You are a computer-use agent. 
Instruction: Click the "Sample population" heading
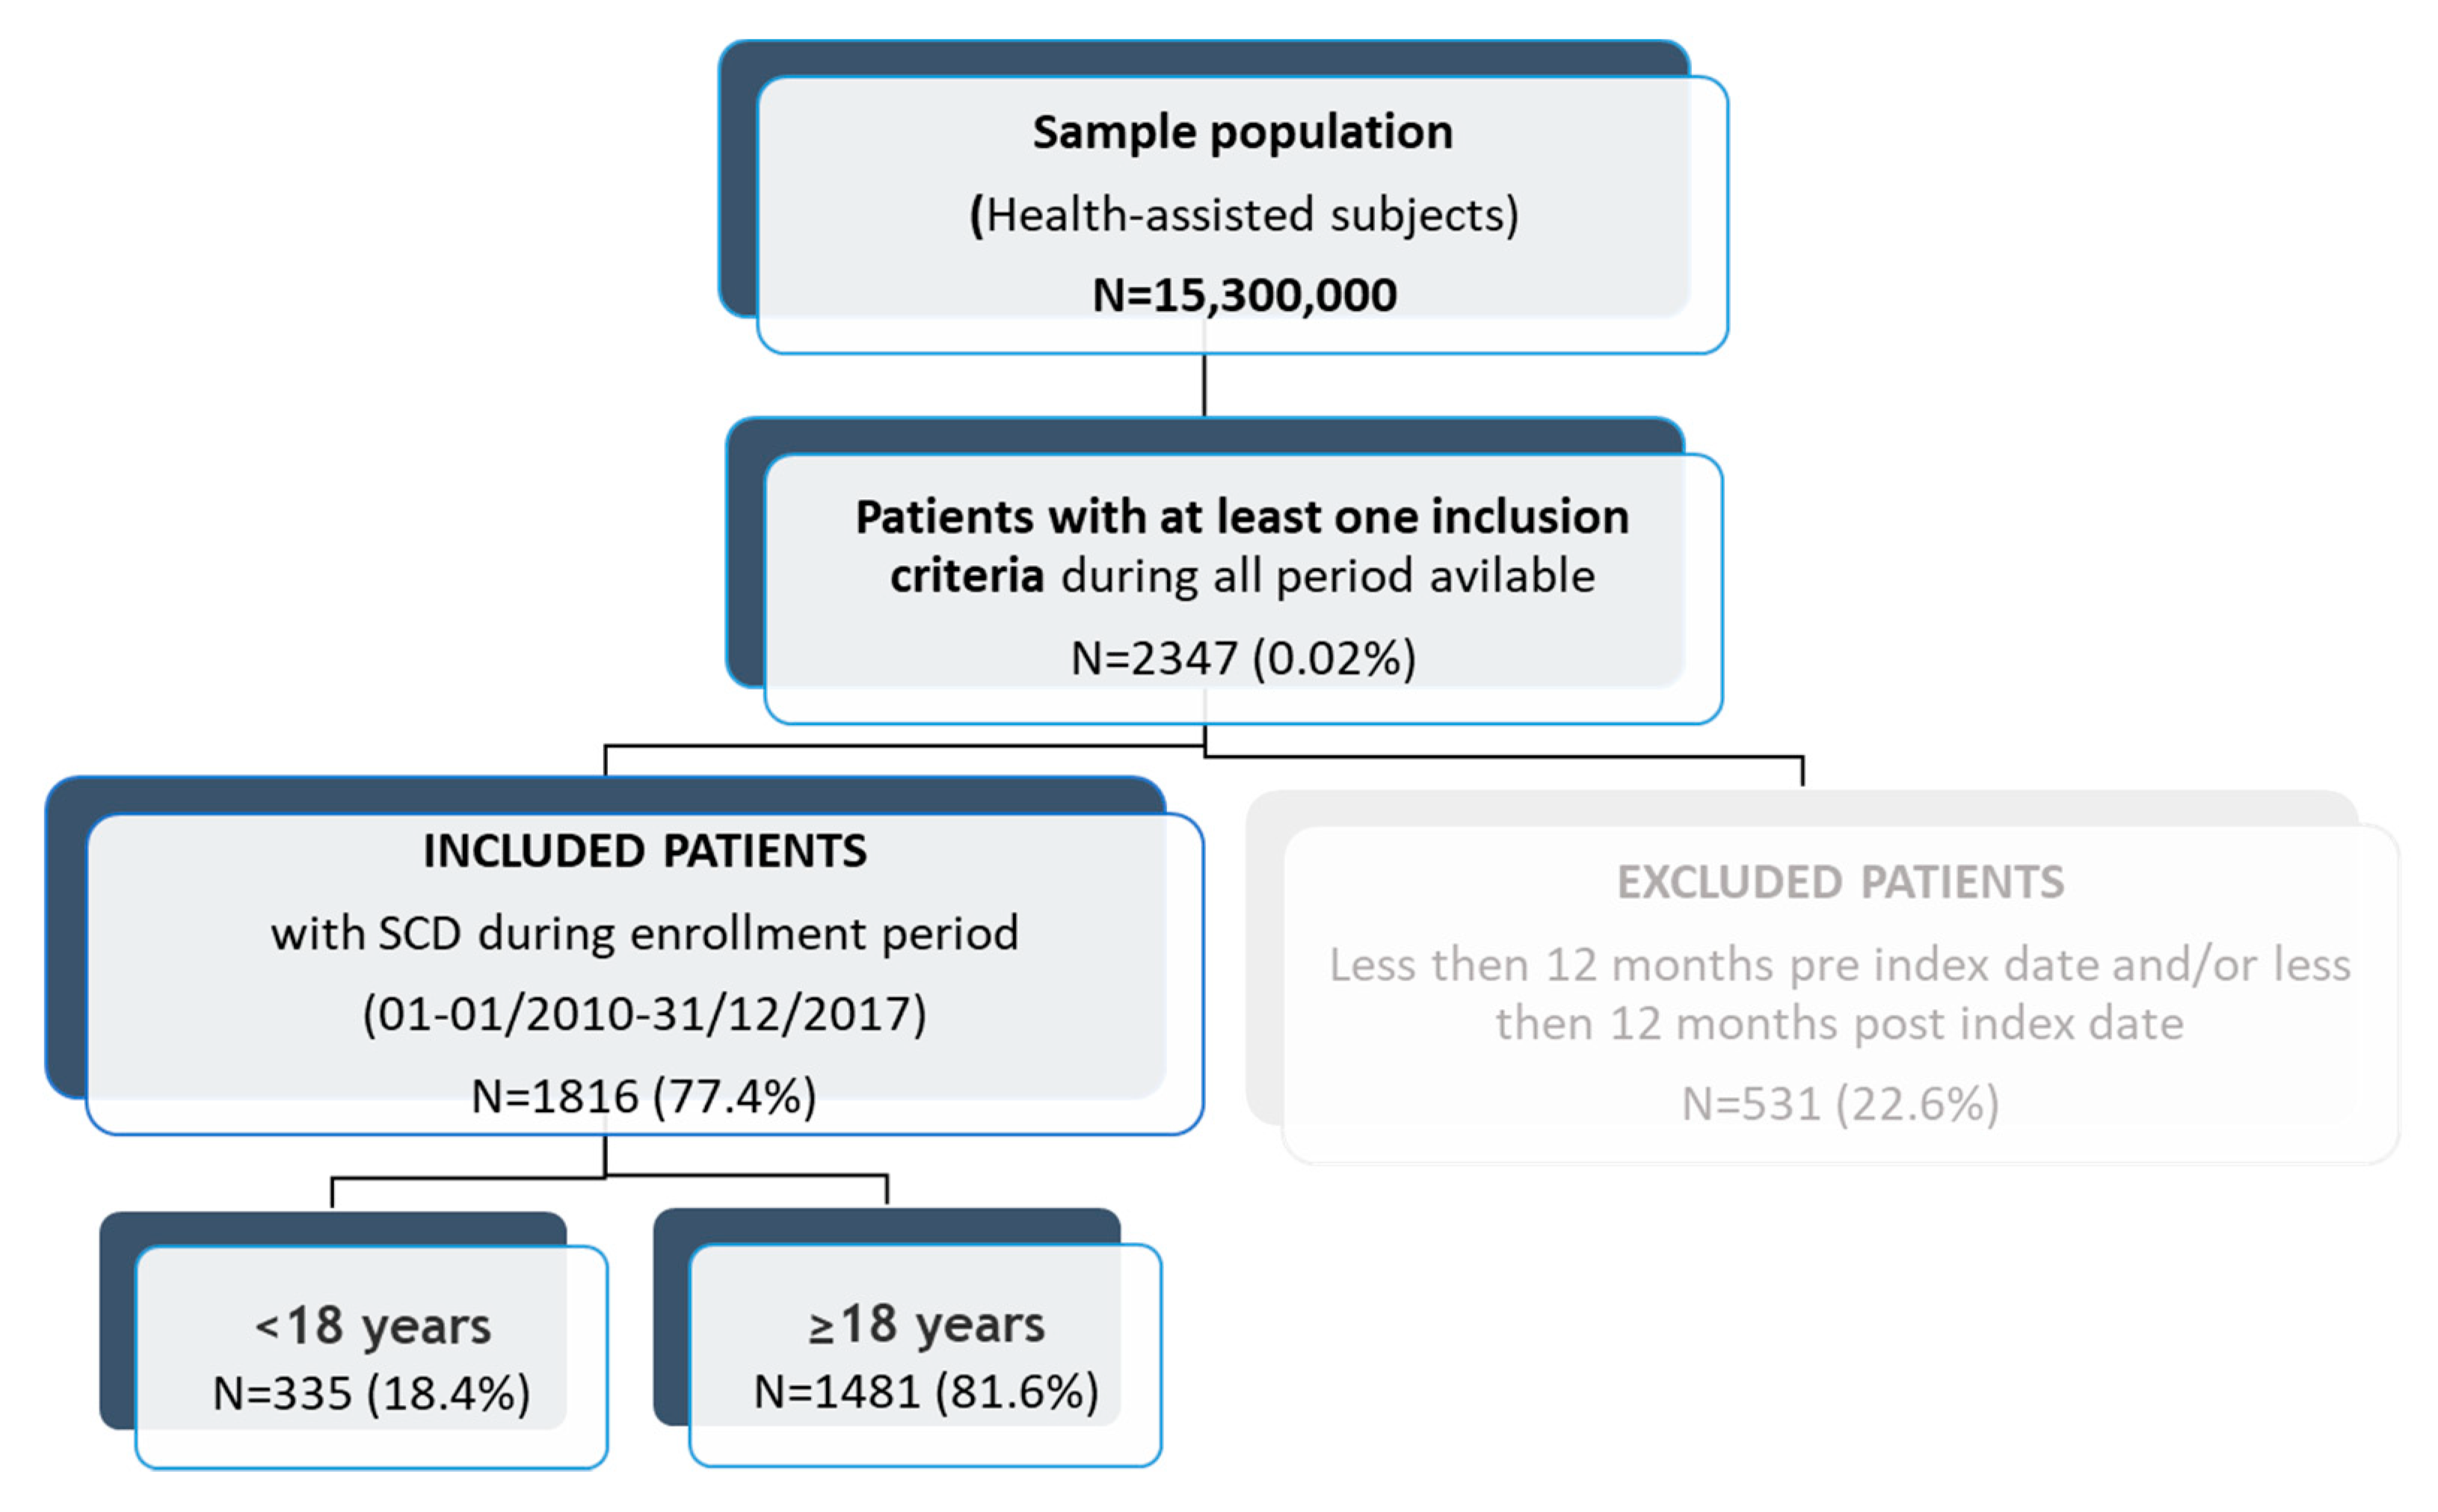(x=1242, y=132)
